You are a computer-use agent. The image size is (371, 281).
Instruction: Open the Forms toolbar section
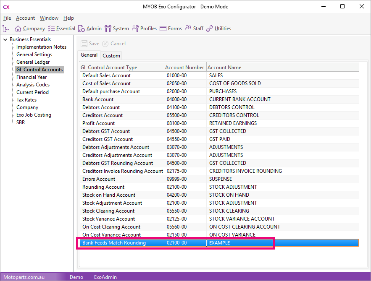click(x=171, y=29)
